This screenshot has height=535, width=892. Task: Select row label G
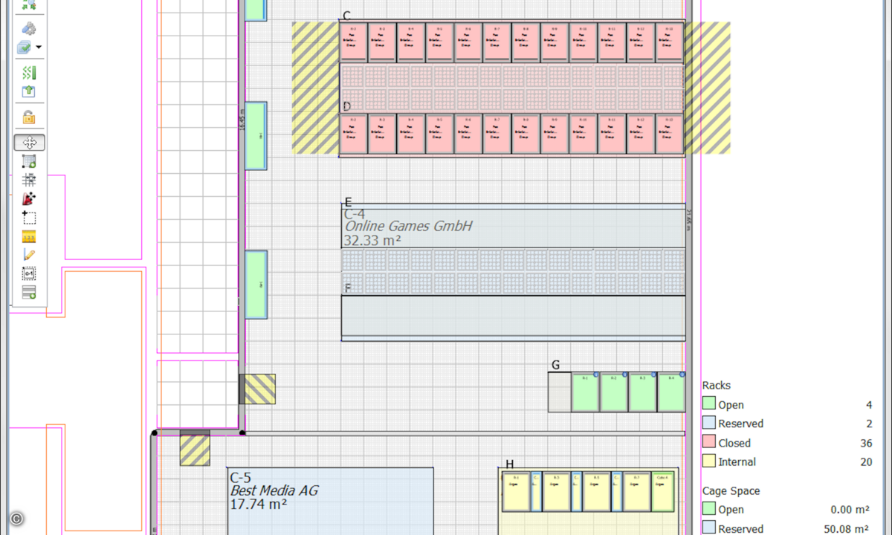[x=555, y=365]
